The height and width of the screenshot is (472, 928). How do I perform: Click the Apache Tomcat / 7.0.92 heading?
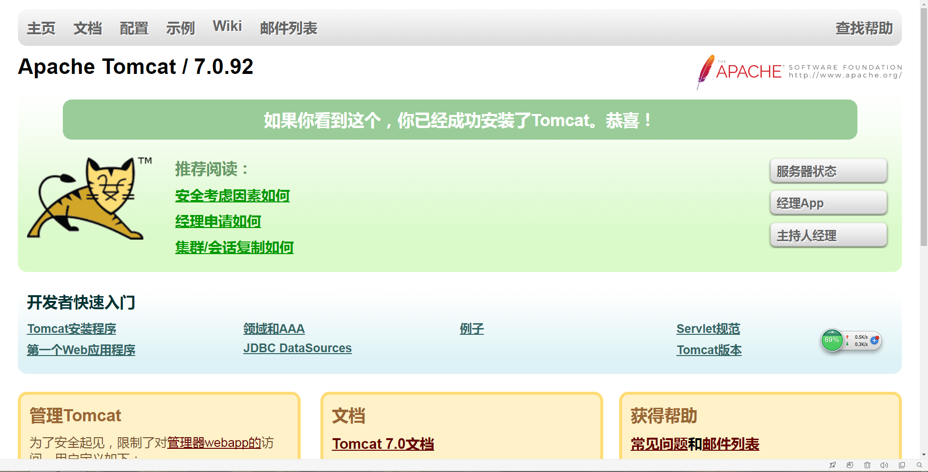coord(135,66)
